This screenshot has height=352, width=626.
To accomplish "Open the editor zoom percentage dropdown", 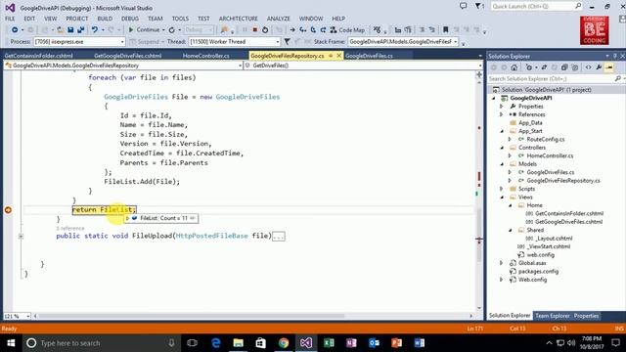I will click(x=17, y=316).
